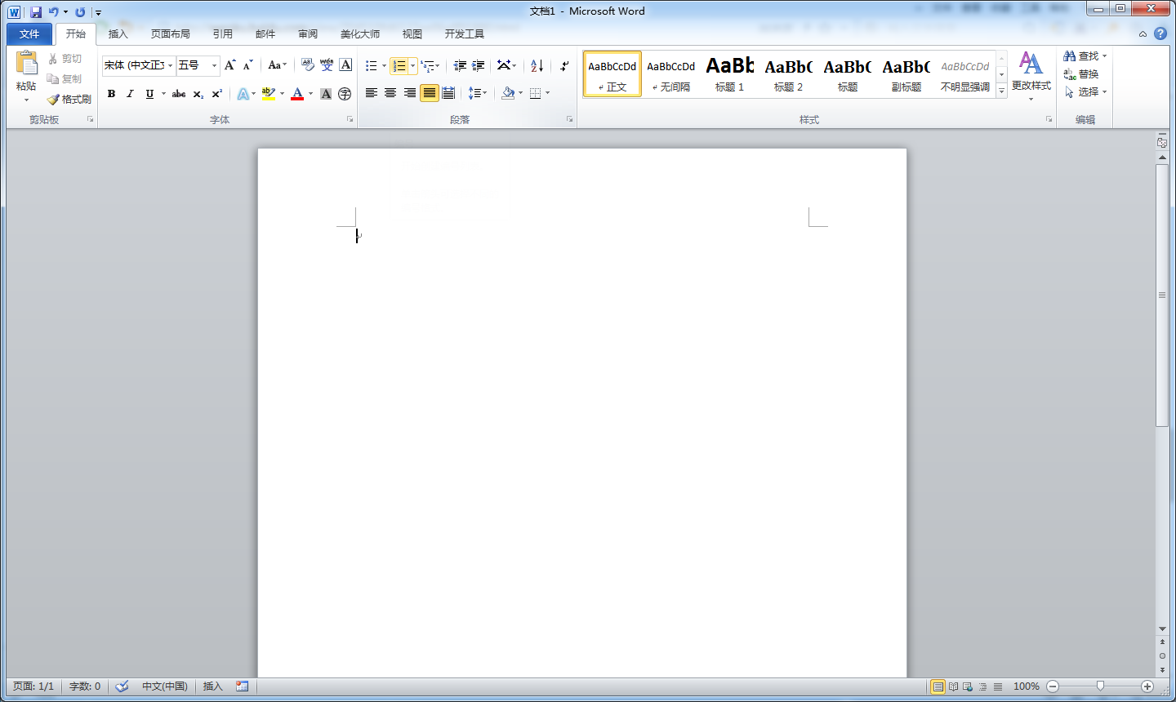The height and width of the screenshot is (702, 1176).
Task: Open the borders dropdown arrow
Action: point(547,93)
